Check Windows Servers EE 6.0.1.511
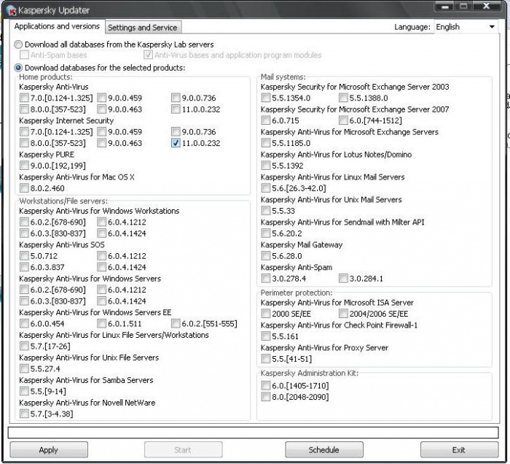Image resolution: width=510 pixels, height=464 pixels. pos(101,324)
